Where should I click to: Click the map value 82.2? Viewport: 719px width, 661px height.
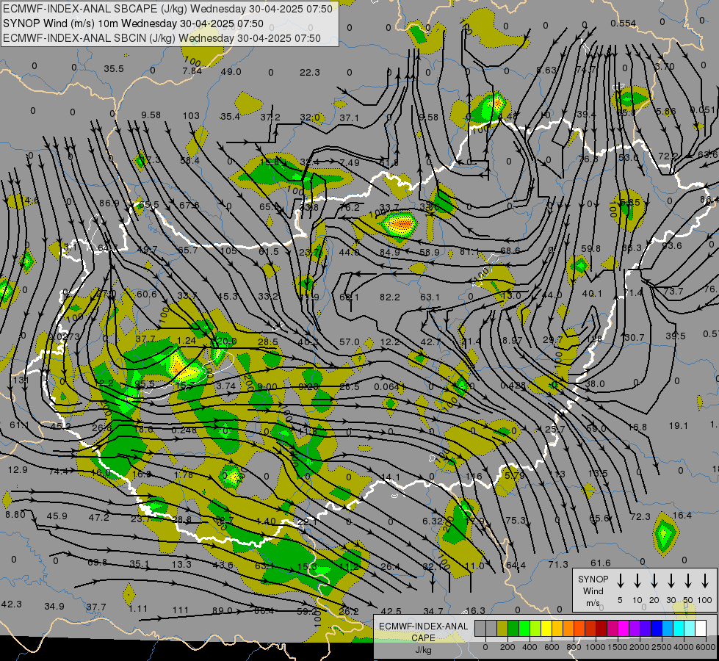[x=390, y=297]
